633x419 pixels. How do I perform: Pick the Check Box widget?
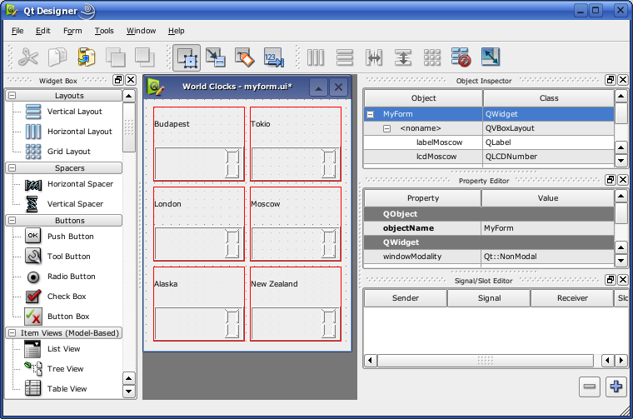pos(56,297)
